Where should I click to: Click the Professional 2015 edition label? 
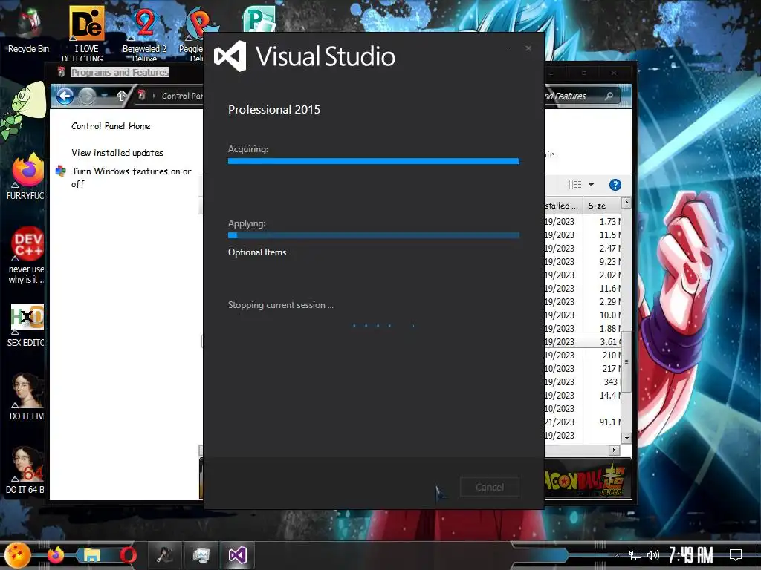tap(274, 110)
